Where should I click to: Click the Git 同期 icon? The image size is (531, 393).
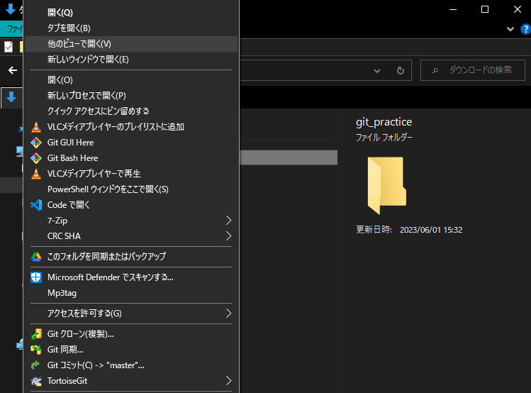[x=36, y=349]
